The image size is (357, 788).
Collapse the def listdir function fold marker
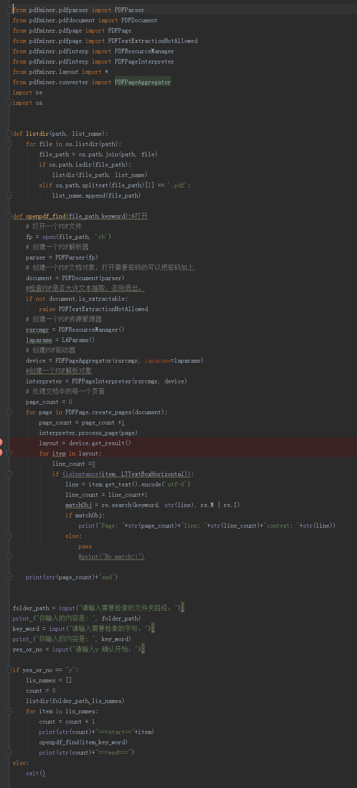click(9, 134)
